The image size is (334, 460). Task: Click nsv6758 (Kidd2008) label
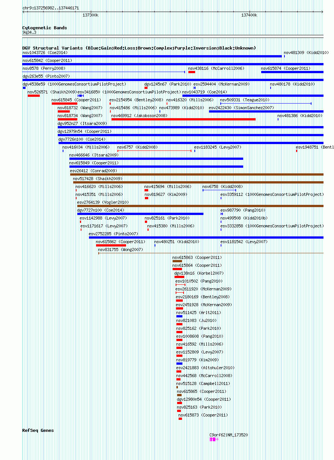click(223, 187)
